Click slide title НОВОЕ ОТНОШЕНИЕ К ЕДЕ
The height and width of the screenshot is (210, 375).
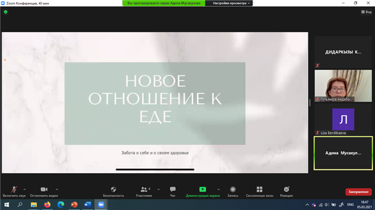155,99
